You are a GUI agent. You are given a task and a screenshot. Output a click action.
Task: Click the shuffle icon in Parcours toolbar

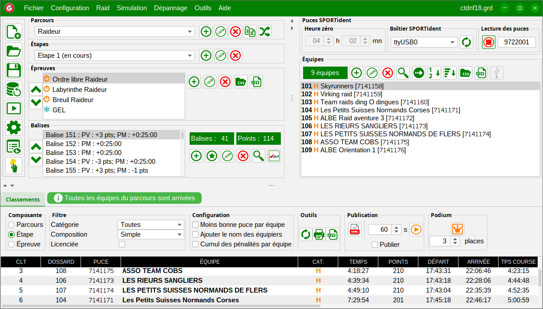click(264, 32)
